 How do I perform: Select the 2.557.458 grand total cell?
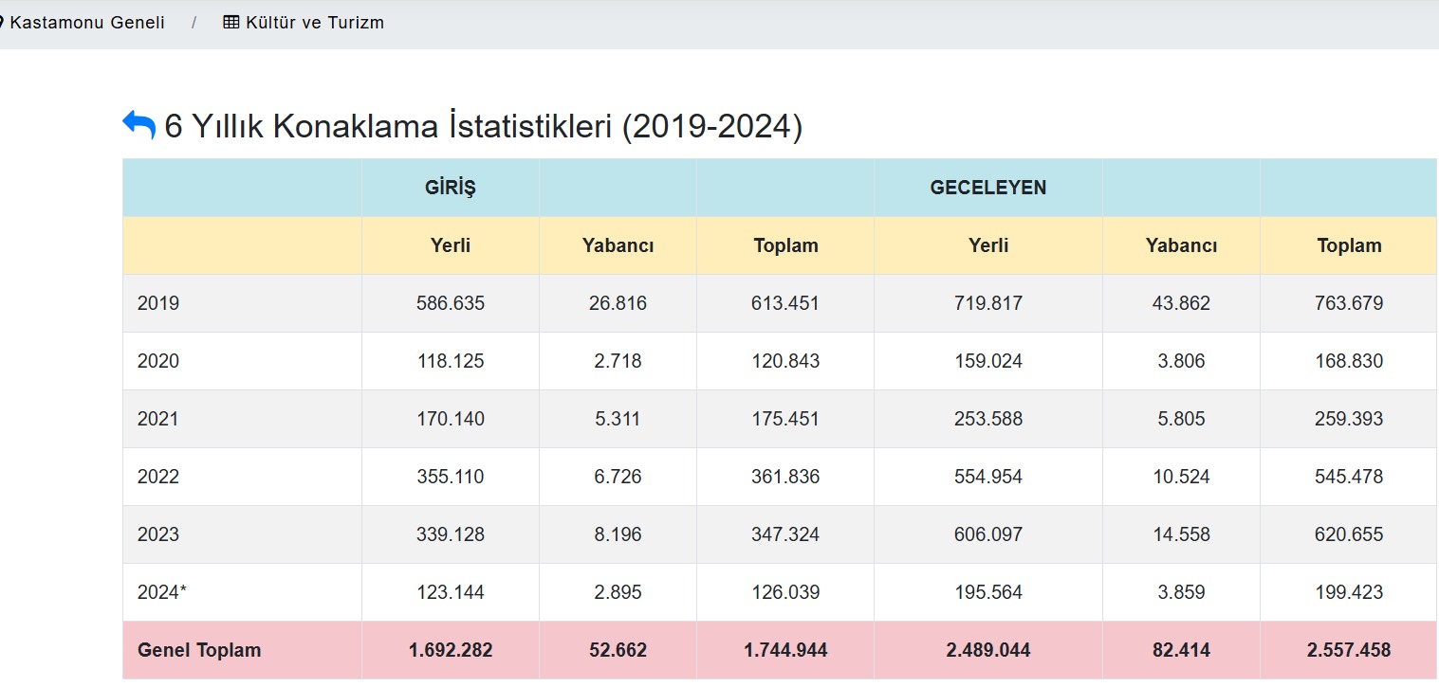[x=1348, y=650]
